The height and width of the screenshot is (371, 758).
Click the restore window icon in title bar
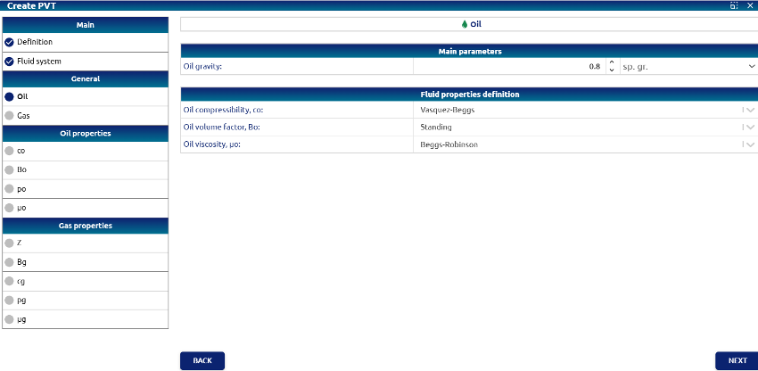click(733, 5)
